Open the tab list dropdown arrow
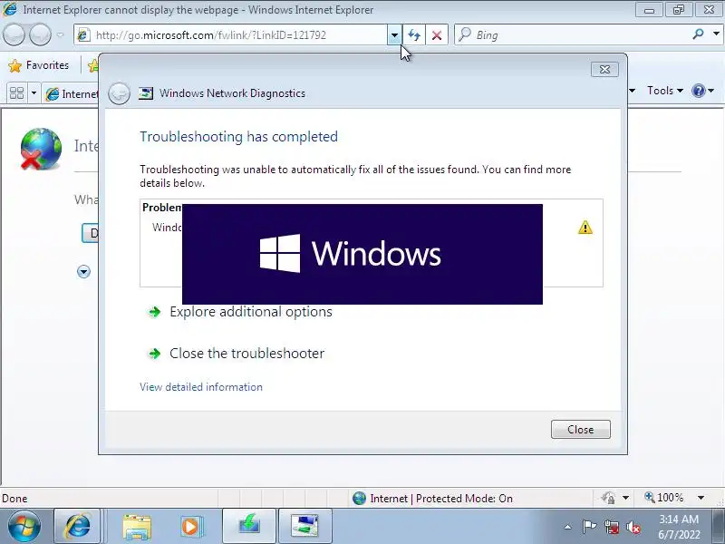This screenshot has width=725, height=544. coord(34,93)
